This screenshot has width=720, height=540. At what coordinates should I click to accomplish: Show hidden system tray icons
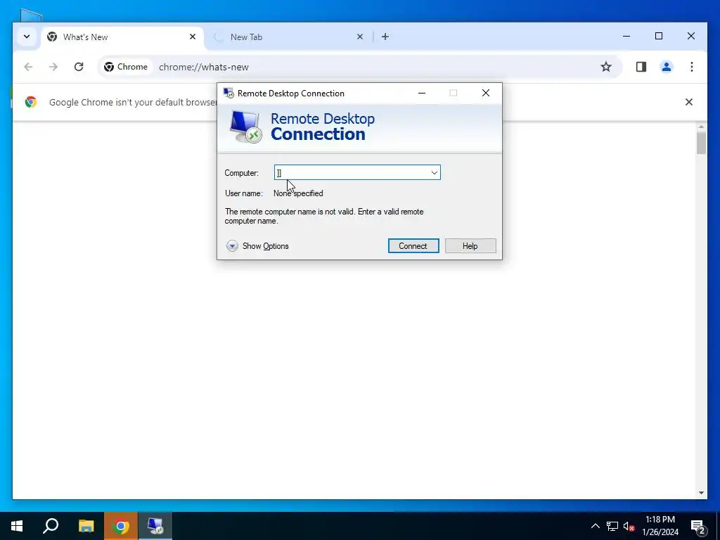coord(595,526)
